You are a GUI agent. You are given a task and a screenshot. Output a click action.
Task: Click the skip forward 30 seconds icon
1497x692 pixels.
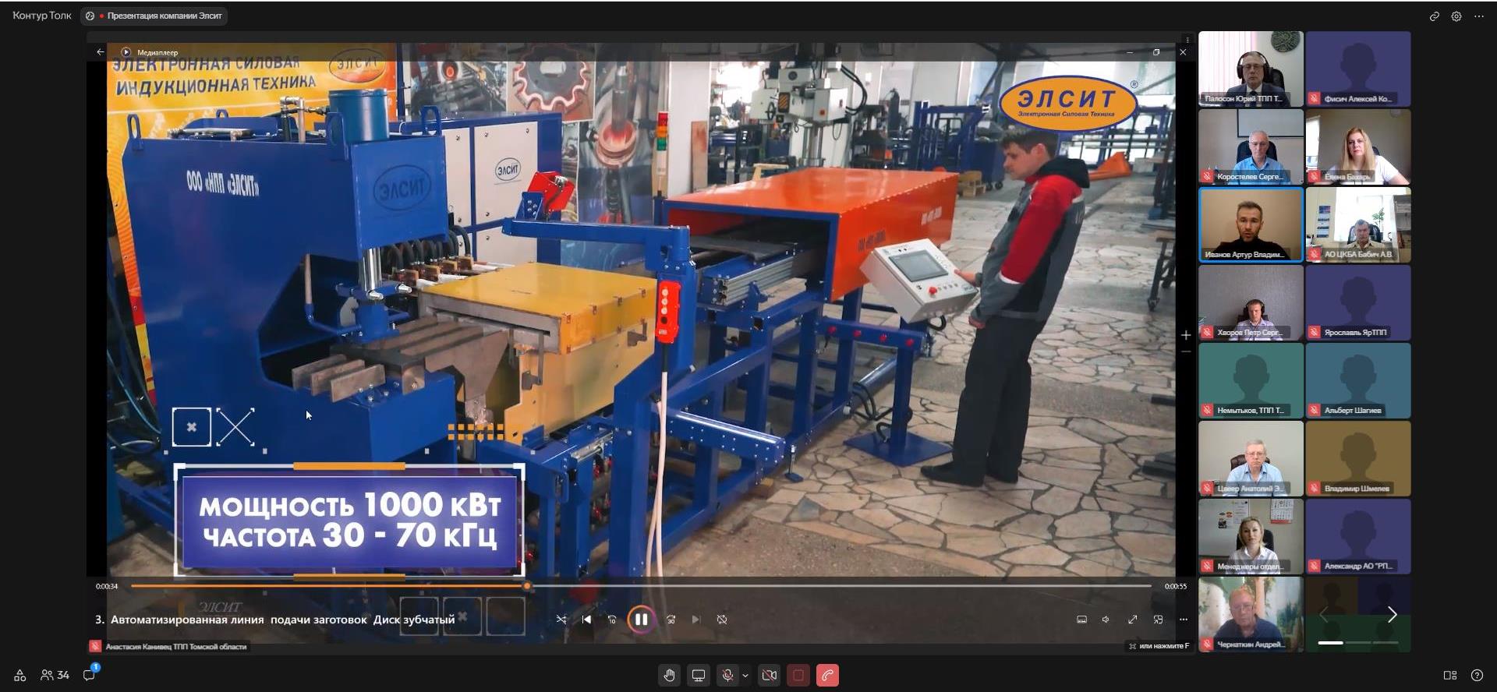671,620
